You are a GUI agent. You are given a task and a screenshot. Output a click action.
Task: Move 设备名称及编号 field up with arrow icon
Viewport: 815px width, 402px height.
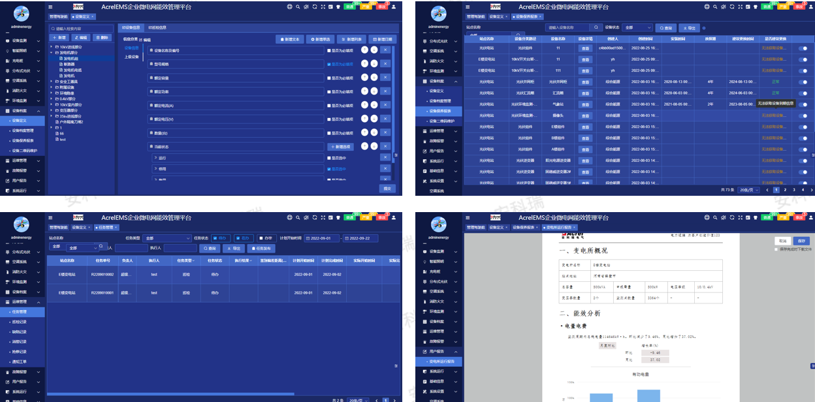point(364,50)
